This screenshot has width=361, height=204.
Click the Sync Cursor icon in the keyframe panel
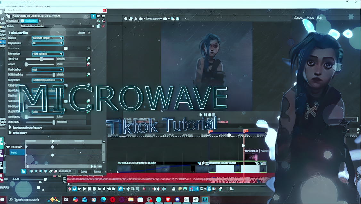coord(23,171)
